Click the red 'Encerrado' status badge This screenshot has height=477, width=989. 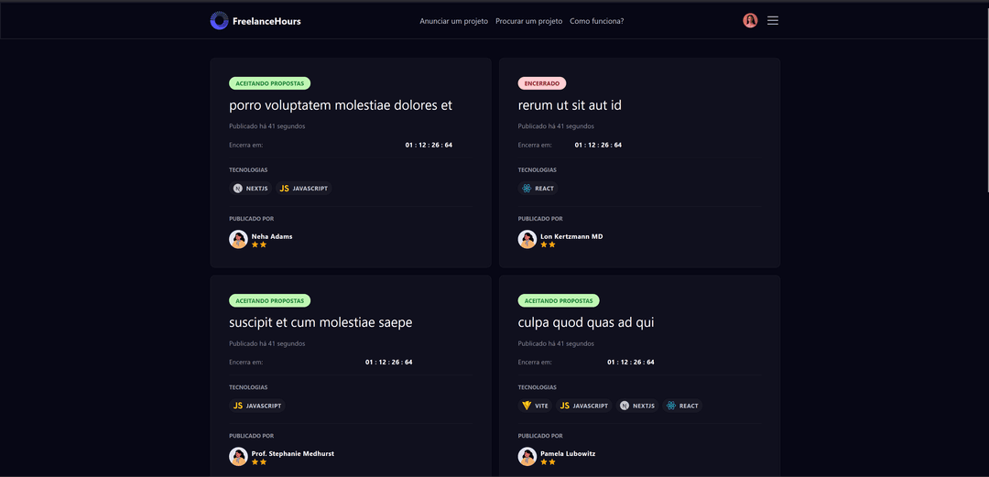point(541,83)
